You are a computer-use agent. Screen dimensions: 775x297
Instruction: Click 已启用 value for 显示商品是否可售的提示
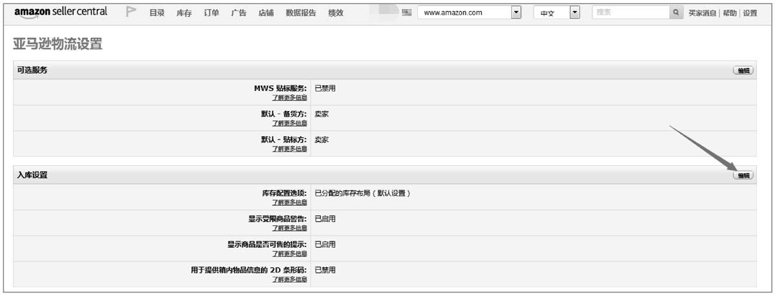click(x=325, y=245)
